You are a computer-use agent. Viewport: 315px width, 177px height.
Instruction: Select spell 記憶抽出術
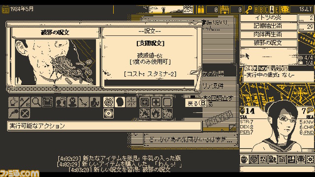click(269, 26)
